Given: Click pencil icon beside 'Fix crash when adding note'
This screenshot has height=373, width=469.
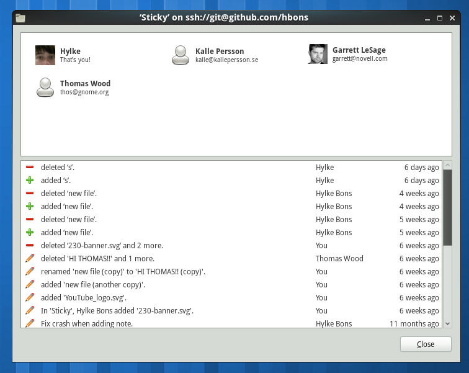Looking at the screenshot, I should click(x=30, y=324).
